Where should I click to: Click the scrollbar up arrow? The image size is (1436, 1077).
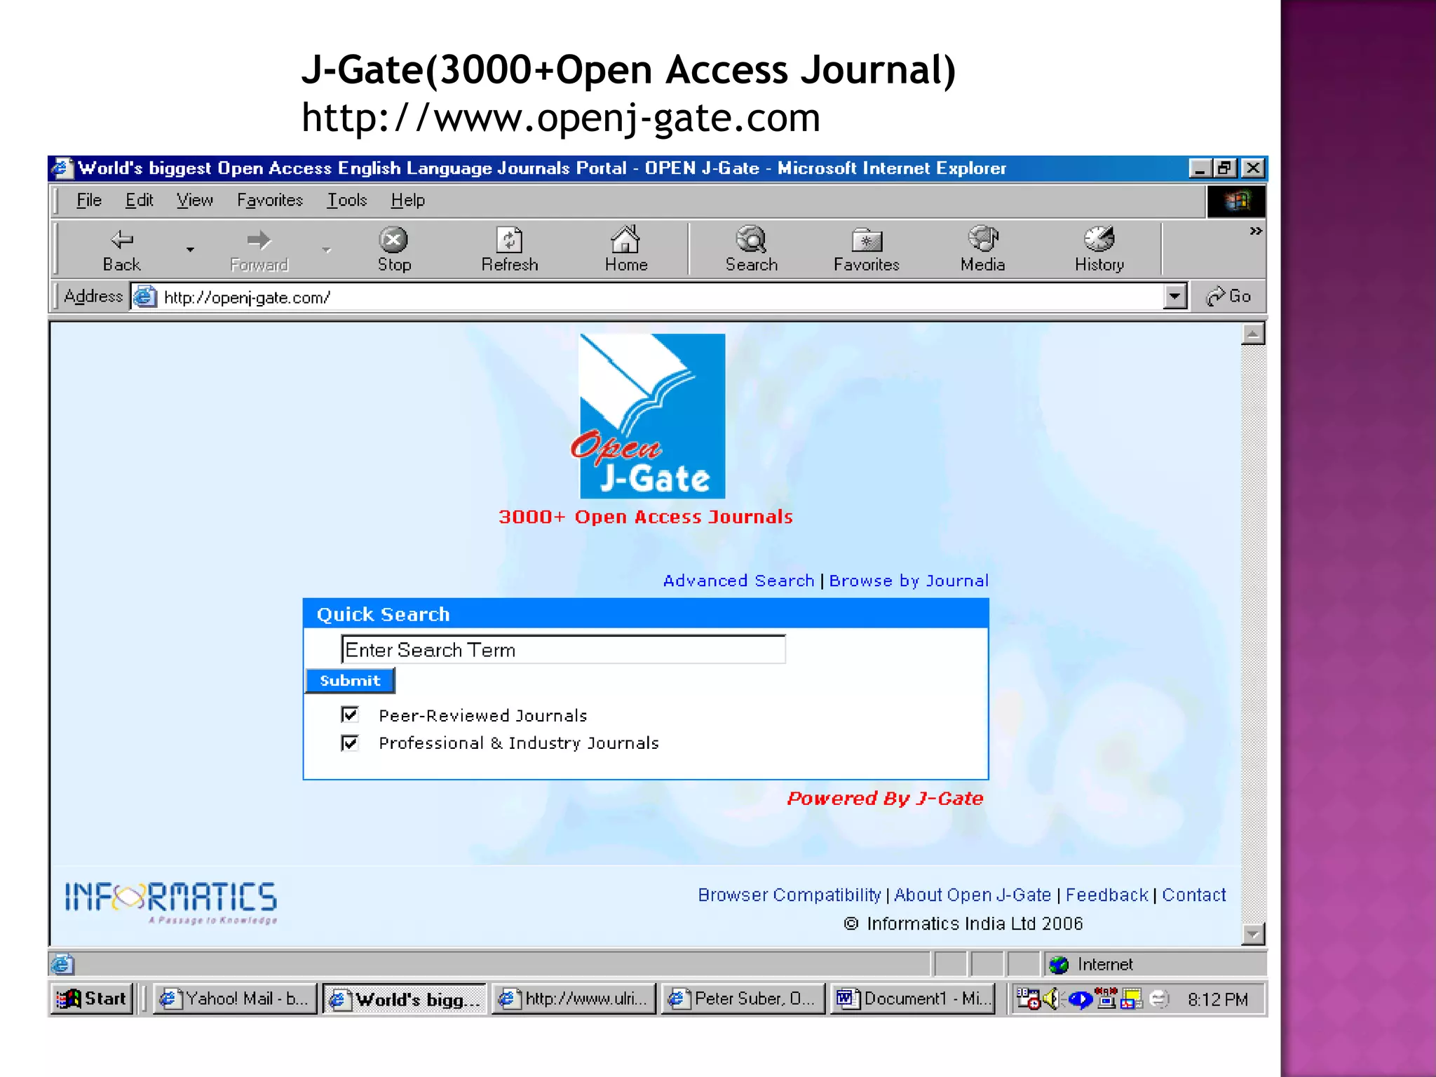[x=1253, y=334]
